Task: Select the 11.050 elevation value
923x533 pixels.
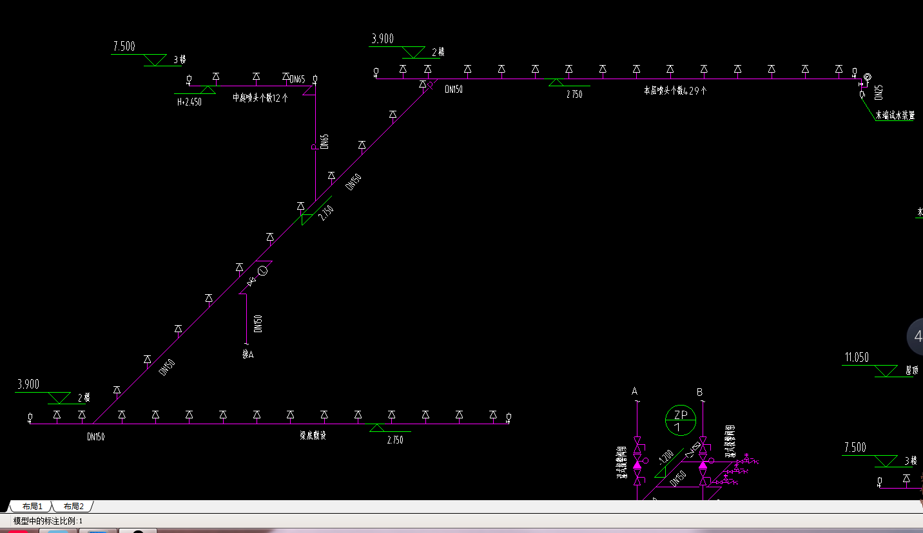Action: click(857, 358)
